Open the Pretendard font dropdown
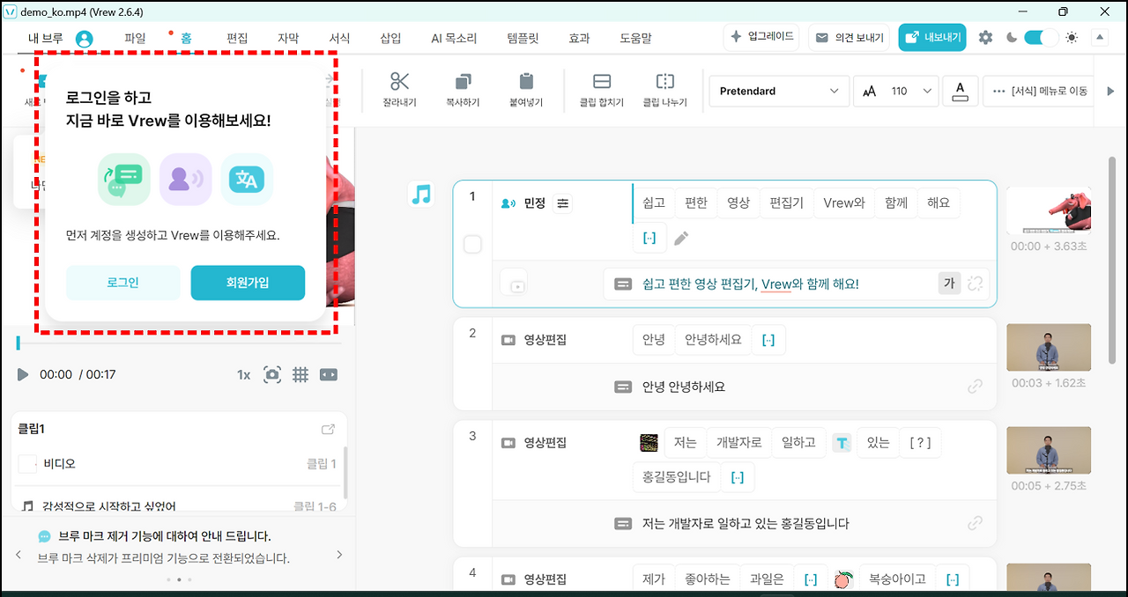 coord(779,91)
